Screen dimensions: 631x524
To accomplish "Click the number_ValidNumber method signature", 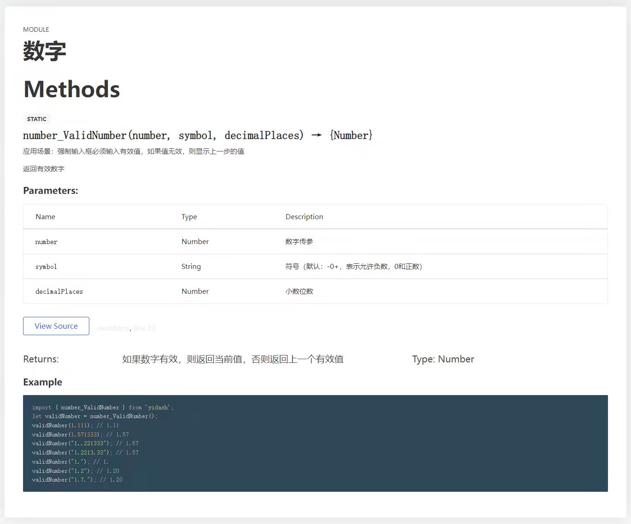I will (x=198, y=135).
